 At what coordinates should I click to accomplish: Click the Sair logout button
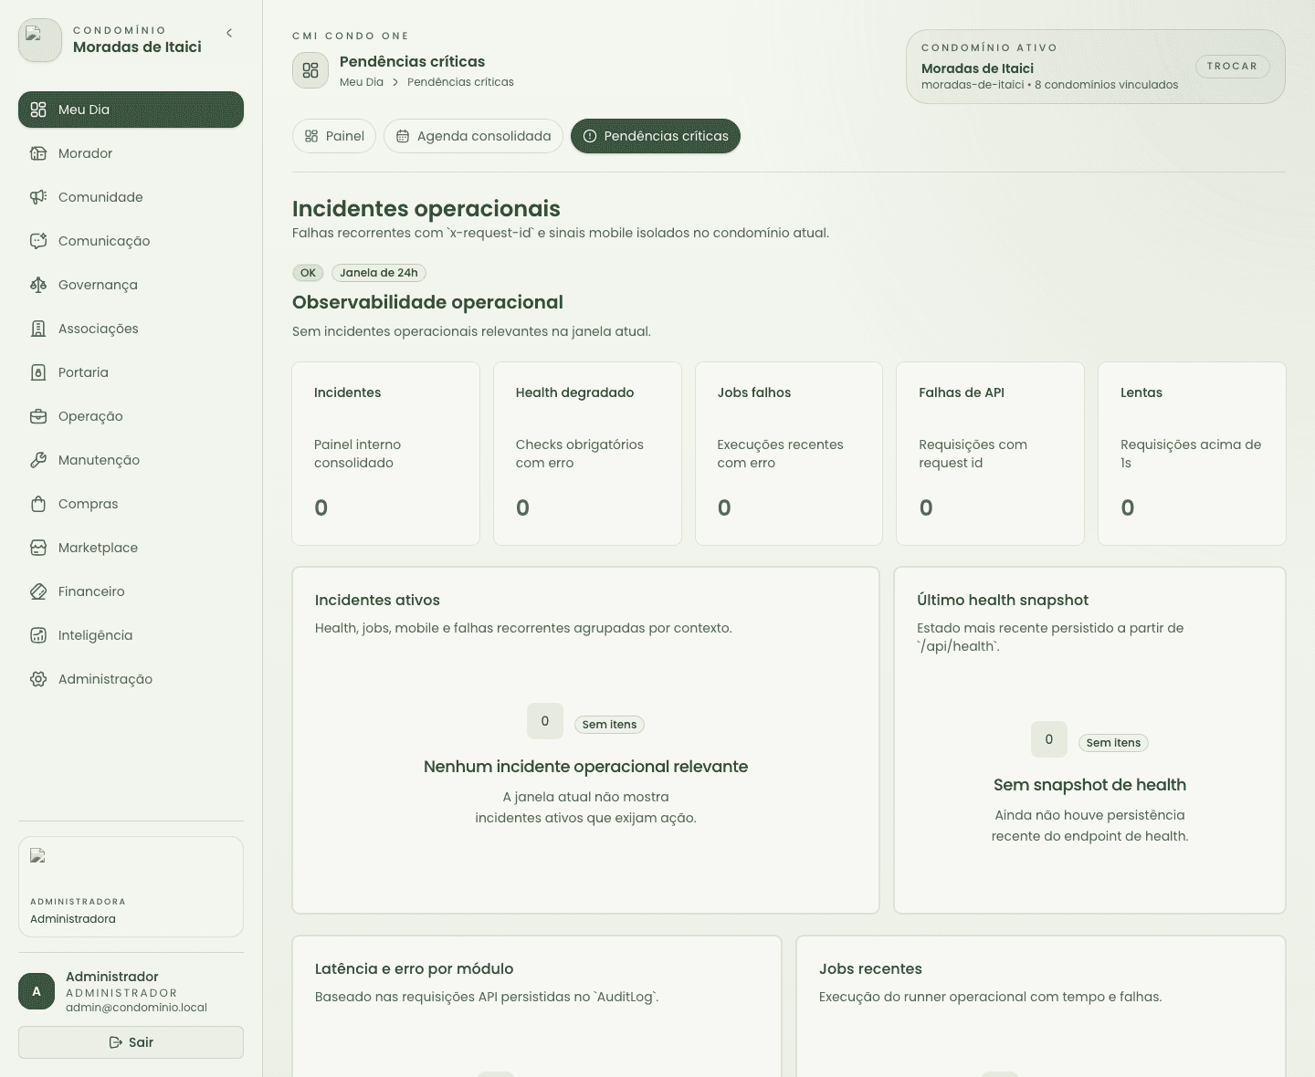pyautogui.click(x=131, y=1042)
